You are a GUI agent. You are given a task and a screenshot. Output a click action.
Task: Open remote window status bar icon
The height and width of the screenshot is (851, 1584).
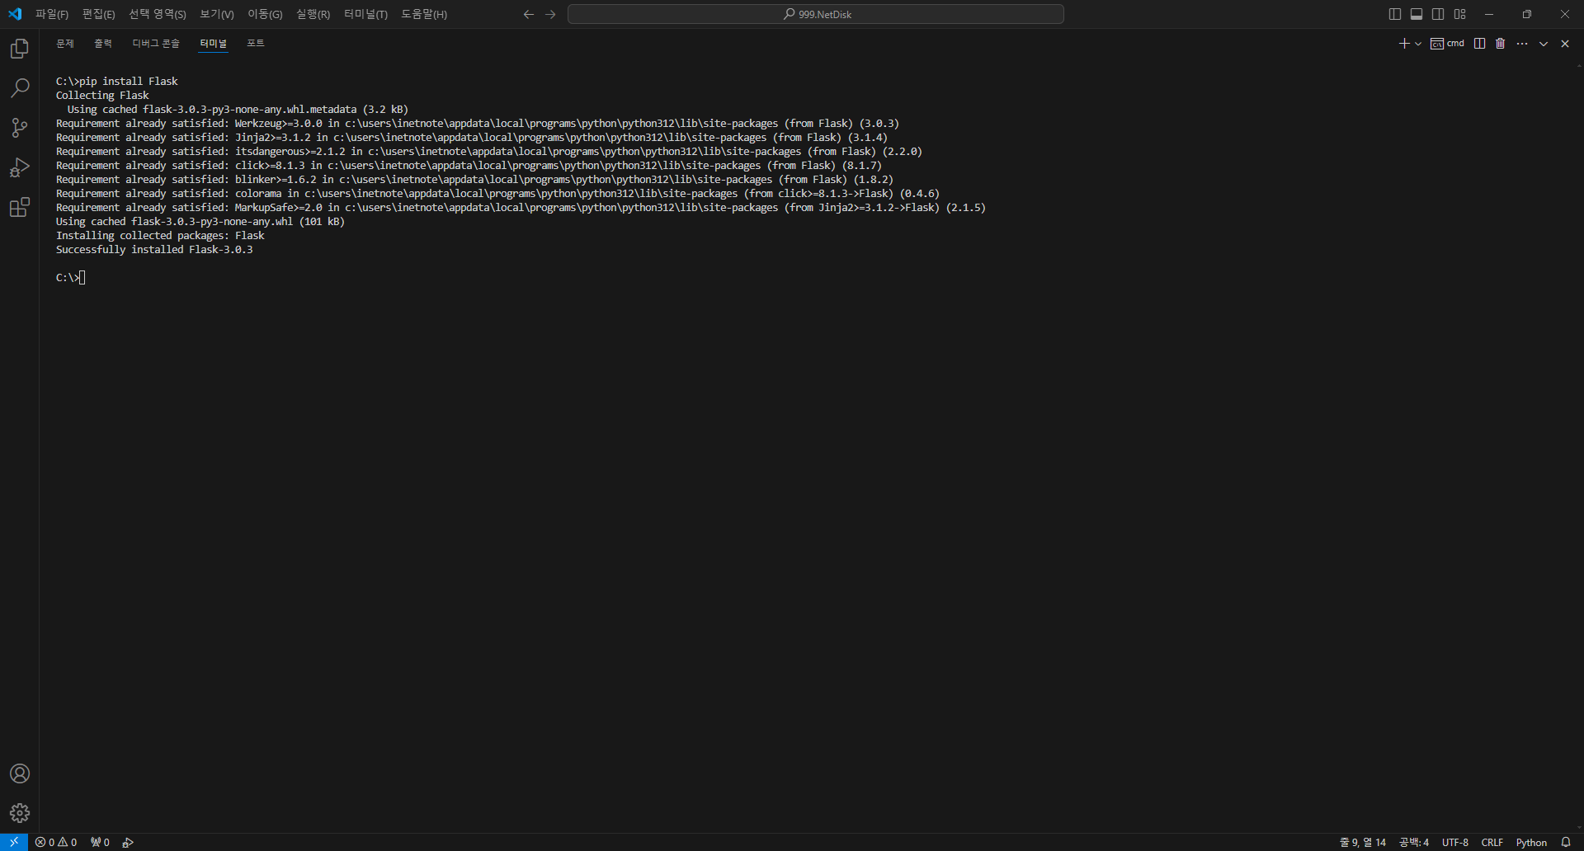pos(14,842)
